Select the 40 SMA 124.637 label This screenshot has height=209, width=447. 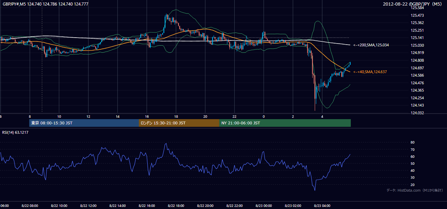pyautogui.click(x=370, y=72)
